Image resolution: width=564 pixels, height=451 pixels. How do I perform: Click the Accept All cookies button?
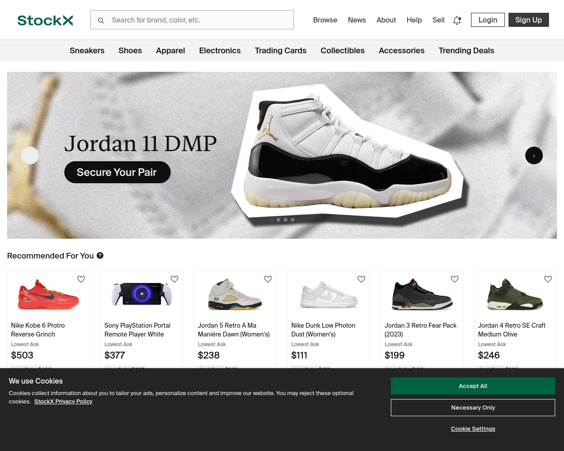coord(473,386)
